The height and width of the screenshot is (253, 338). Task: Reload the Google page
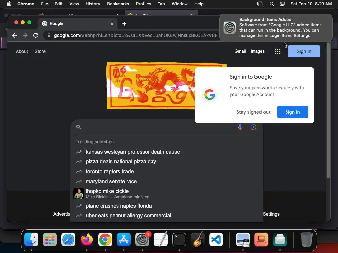pos(36,35)
